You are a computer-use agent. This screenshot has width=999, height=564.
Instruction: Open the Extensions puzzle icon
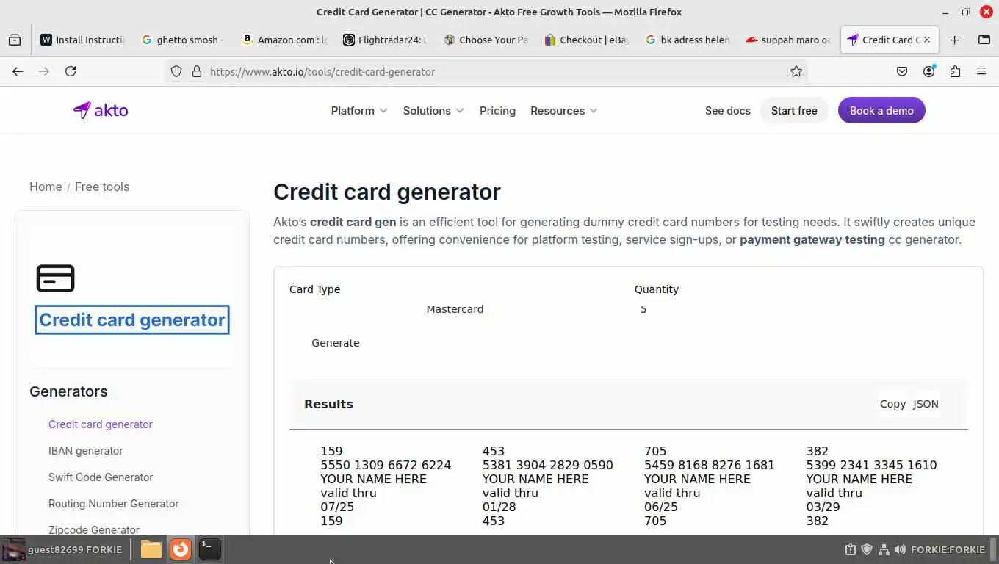click(955, 71)
